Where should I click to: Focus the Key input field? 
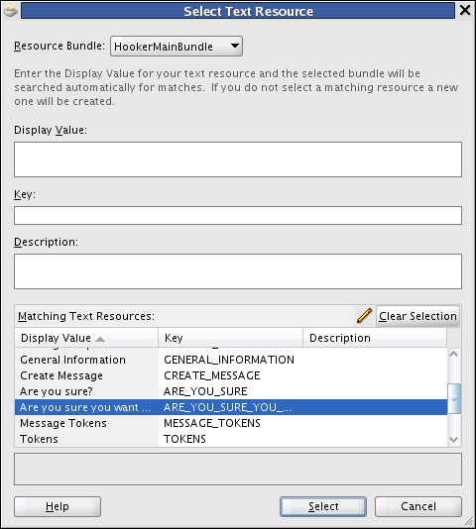pos(238,216)
